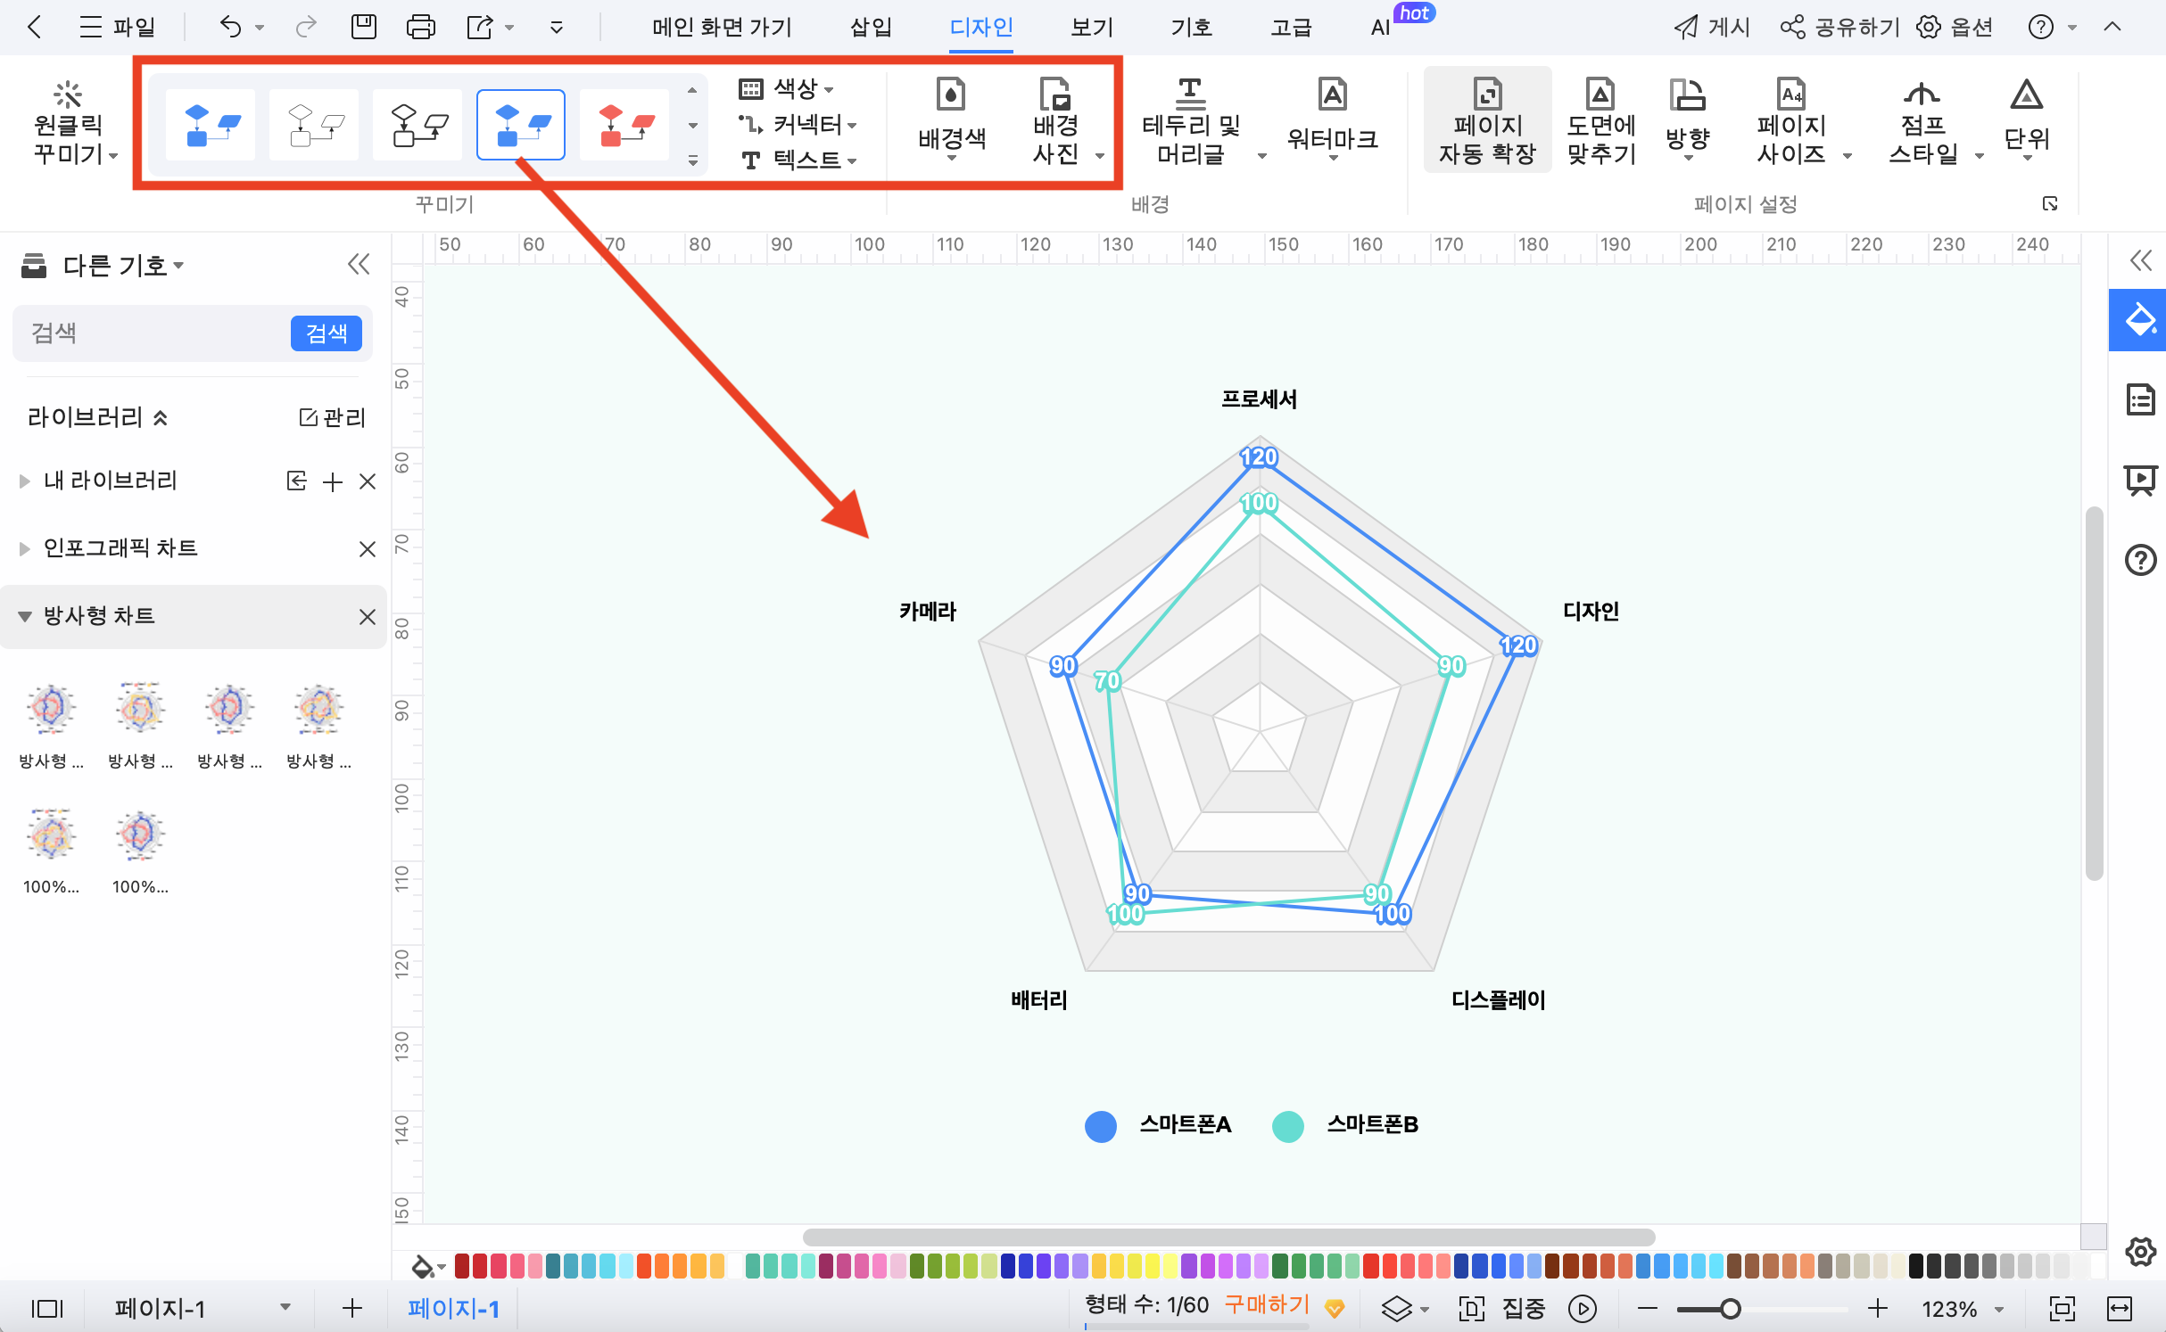This screenshot has width=2166, height=1332.
Task: Open 커넥터 connector dropdown
Action: (x=799, y=124)
